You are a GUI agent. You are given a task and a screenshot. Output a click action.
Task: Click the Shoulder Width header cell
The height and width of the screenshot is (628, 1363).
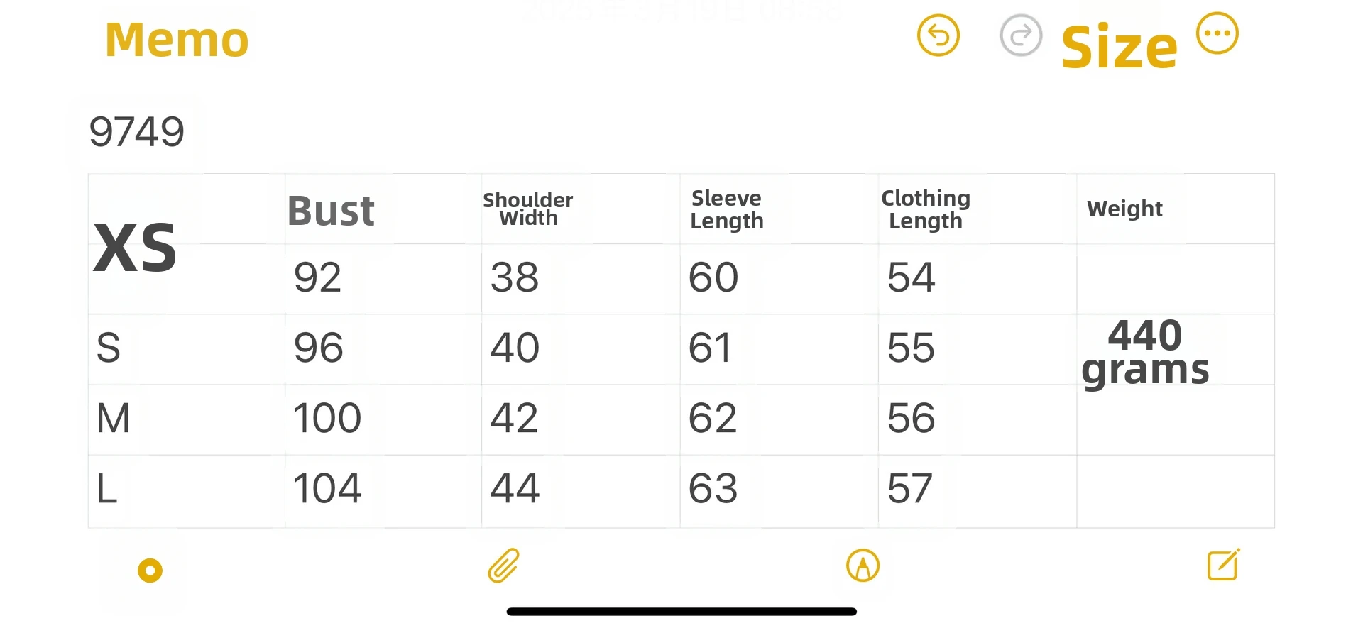tap(528, 209)
